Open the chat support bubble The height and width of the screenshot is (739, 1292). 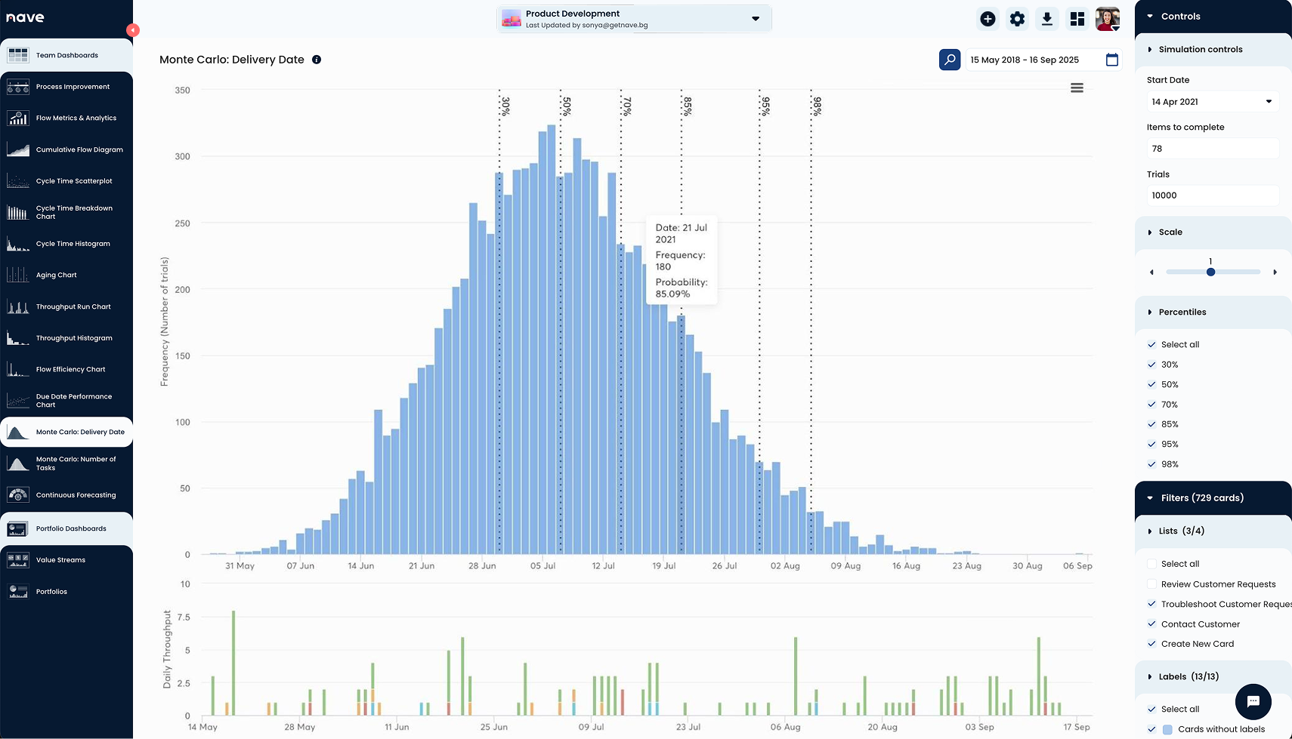coord(1253,701)
